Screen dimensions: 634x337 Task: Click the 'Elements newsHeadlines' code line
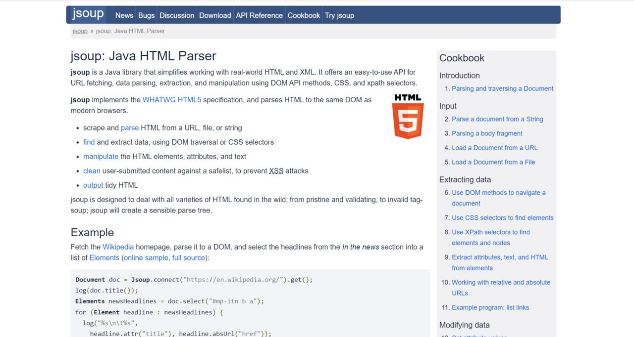[x=169, y=301]
